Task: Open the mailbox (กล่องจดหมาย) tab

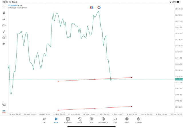Action: pyautogui.click(x=103, y=120)
